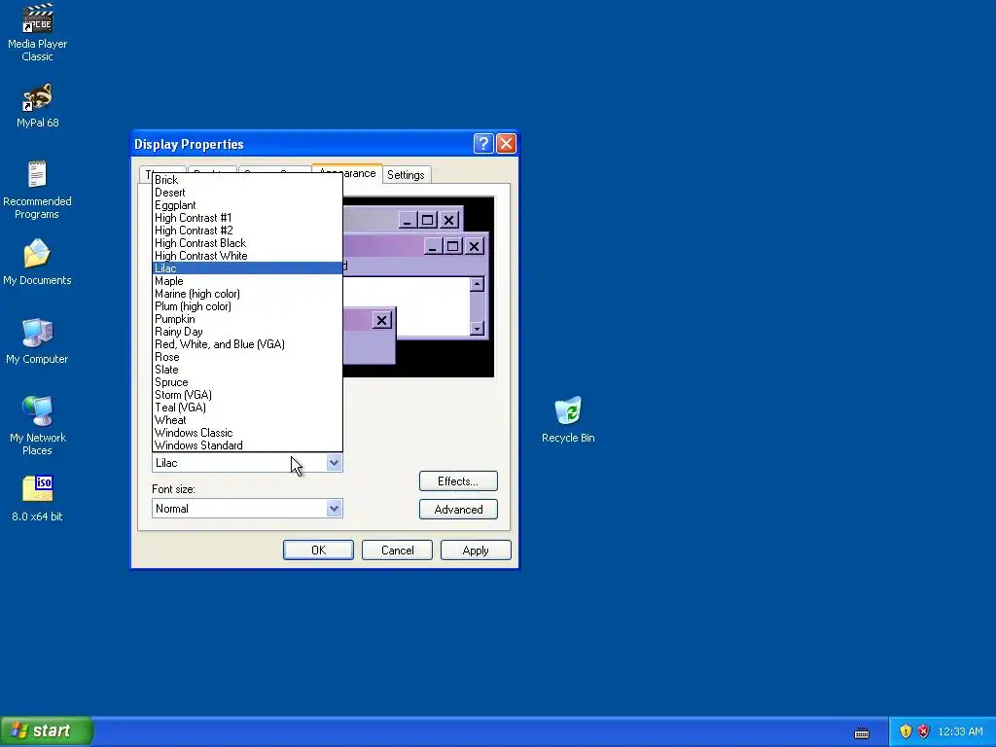Choose the Brick color scheme
The image size is (996, 747).
click(x=248, y=180)
